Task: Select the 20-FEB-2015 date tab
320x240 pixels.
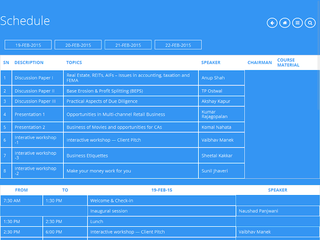Action: pos(78,45)
